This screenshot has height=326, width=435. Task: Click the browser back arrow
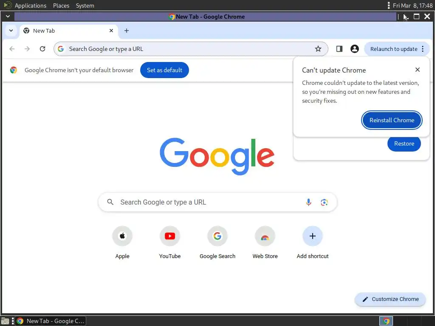pos(12,49)
